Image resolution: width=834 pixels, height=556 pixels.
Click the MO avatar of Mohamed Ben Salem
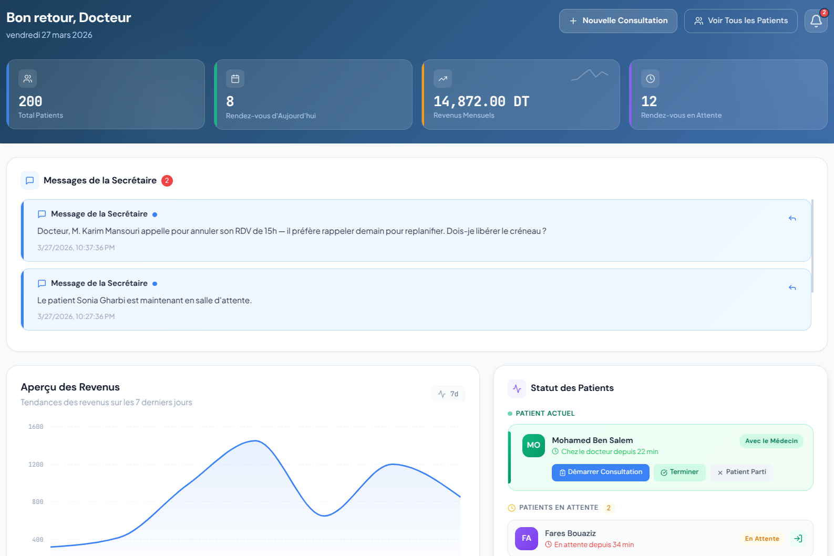point(533,445)
